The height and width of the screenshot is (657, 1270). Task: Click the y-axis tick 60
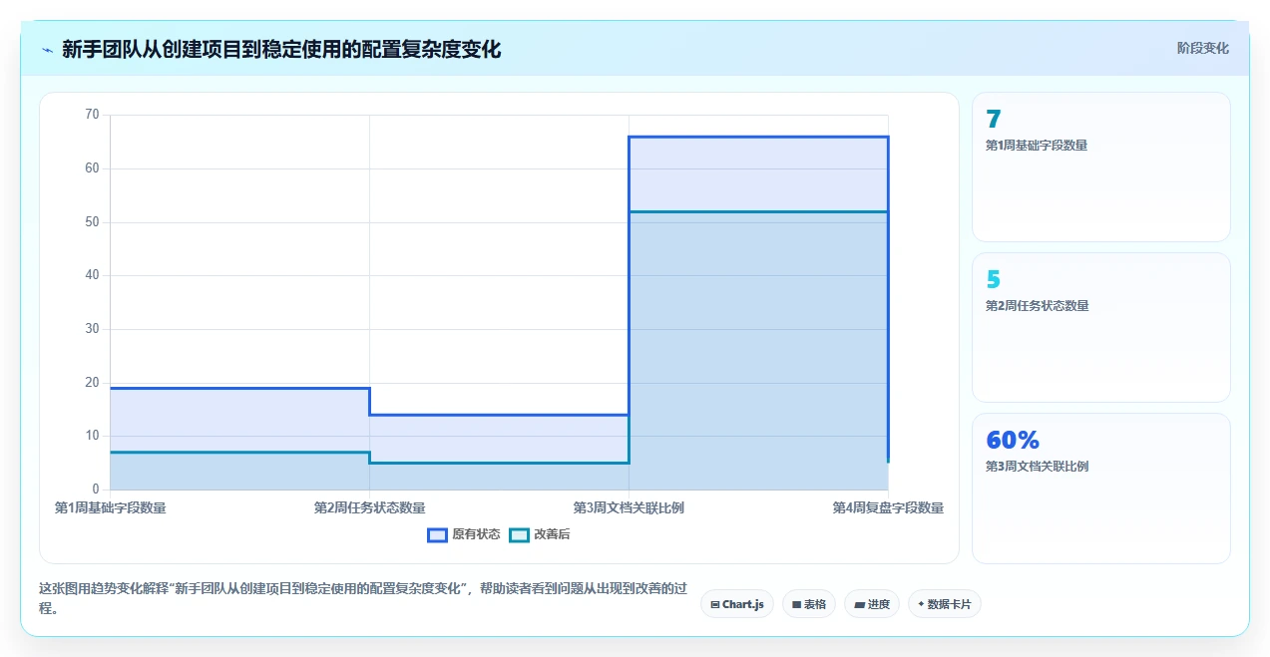click(93, 168)
